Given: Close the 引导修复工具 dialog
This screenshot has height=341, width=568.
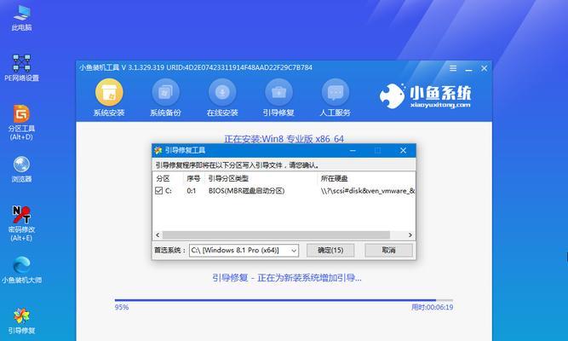Looking at the screenshot, I should pos(403,150).
